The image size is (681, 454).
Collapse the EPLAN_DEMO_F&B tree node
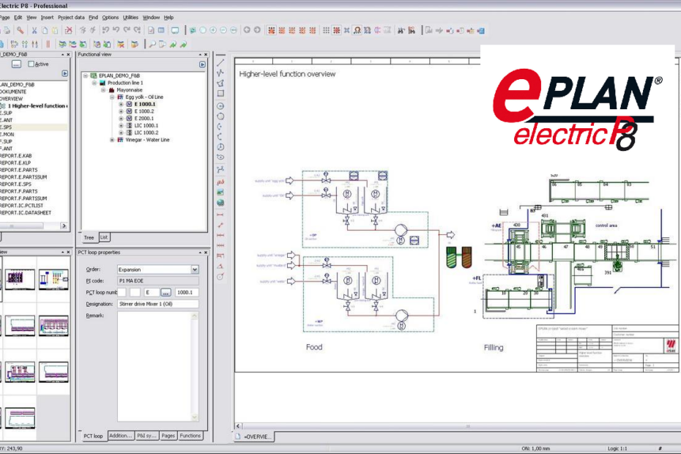86,75
